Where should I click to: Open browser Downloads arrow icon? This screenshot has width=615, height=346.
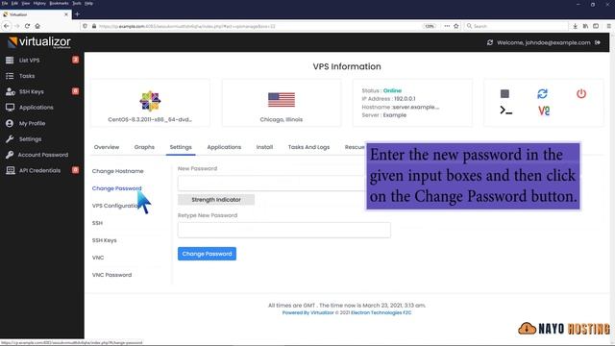click(x=575, y=26)
